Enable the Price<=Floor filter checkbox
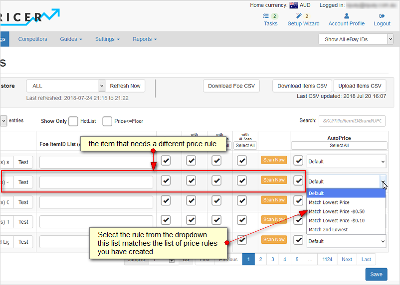This screenshot has width=400, height=285. coord(107,121)
